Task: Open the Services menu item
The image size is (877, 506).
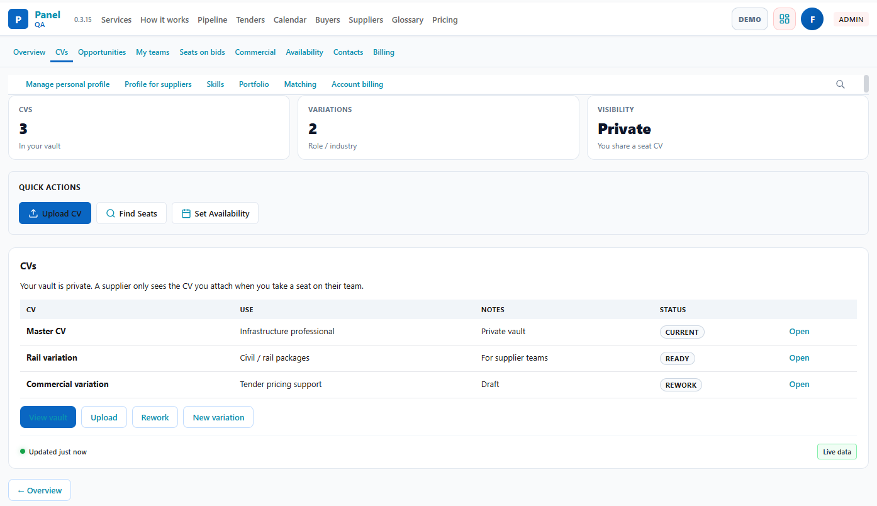Action: (116, 20)
